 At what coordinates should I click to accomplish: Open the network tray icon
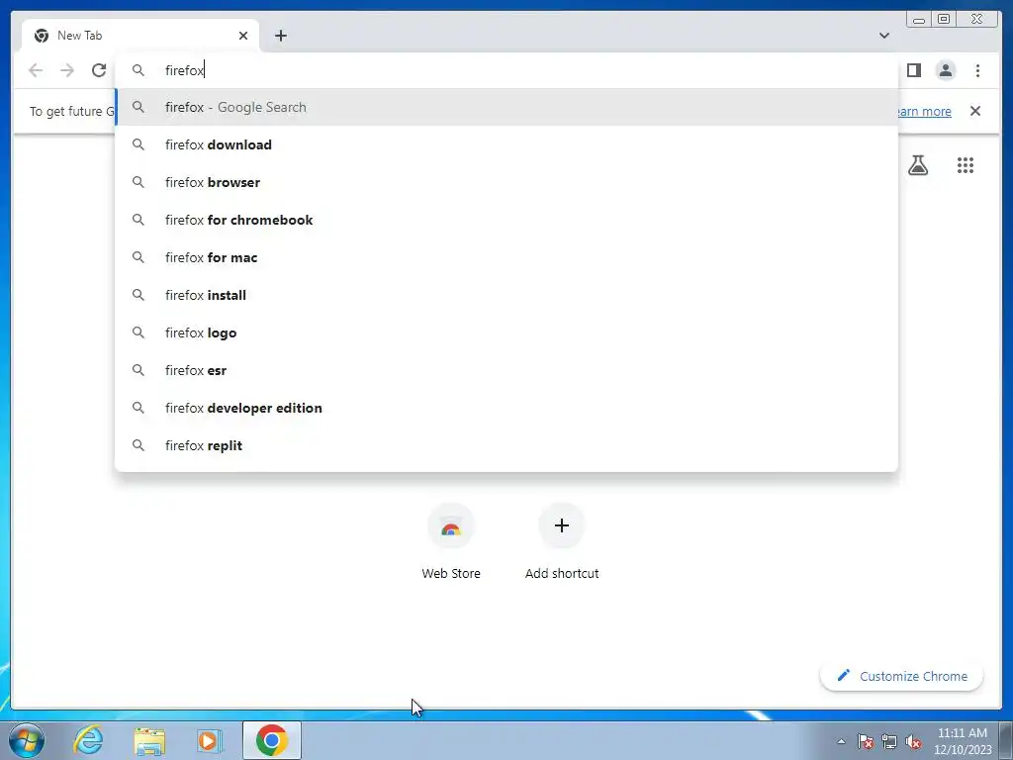pos(889,741)
